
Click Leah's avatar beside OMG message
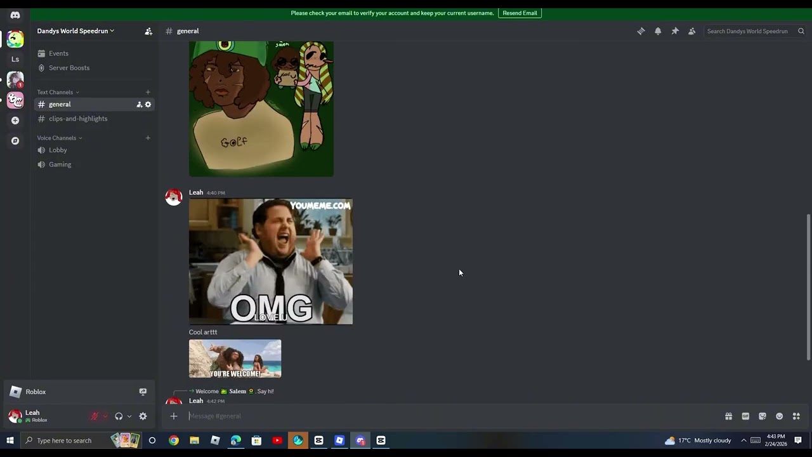coord(174,197)
